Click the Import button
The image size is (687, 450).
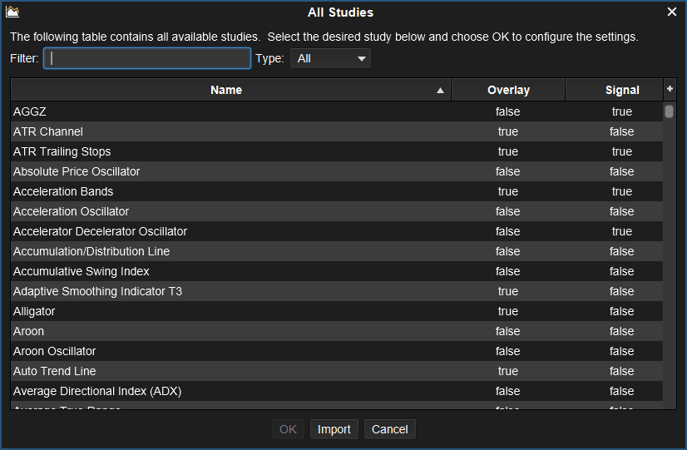click(334, 429)
